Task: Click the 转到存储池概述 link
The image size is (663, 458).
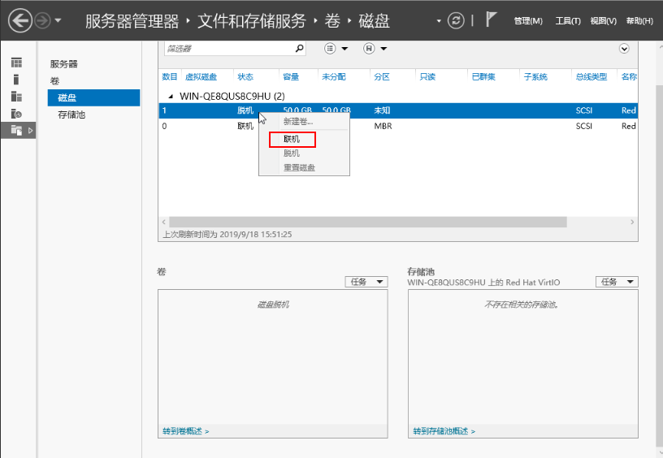Action: click(x=444, y=431)
